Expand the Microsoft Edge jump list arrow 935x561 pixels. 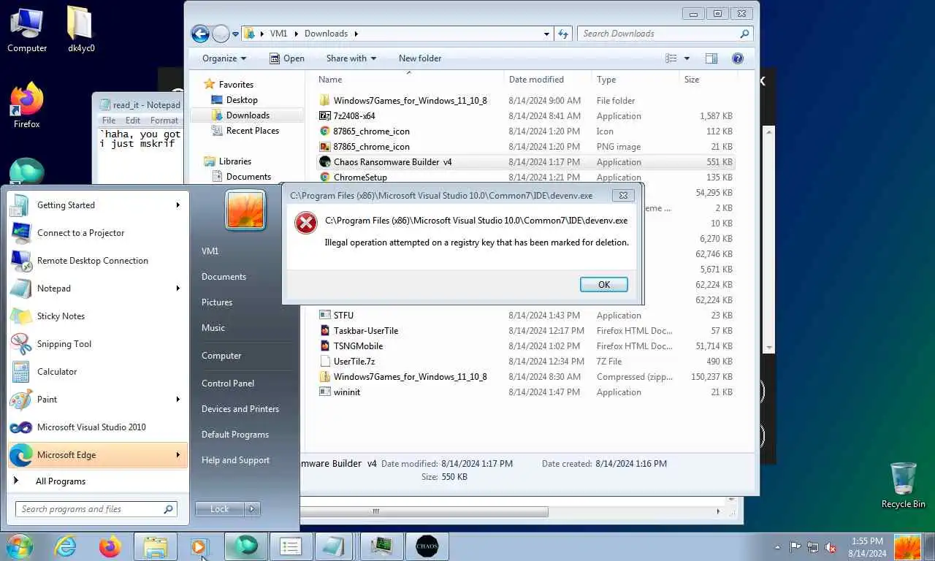coord(178,455)
